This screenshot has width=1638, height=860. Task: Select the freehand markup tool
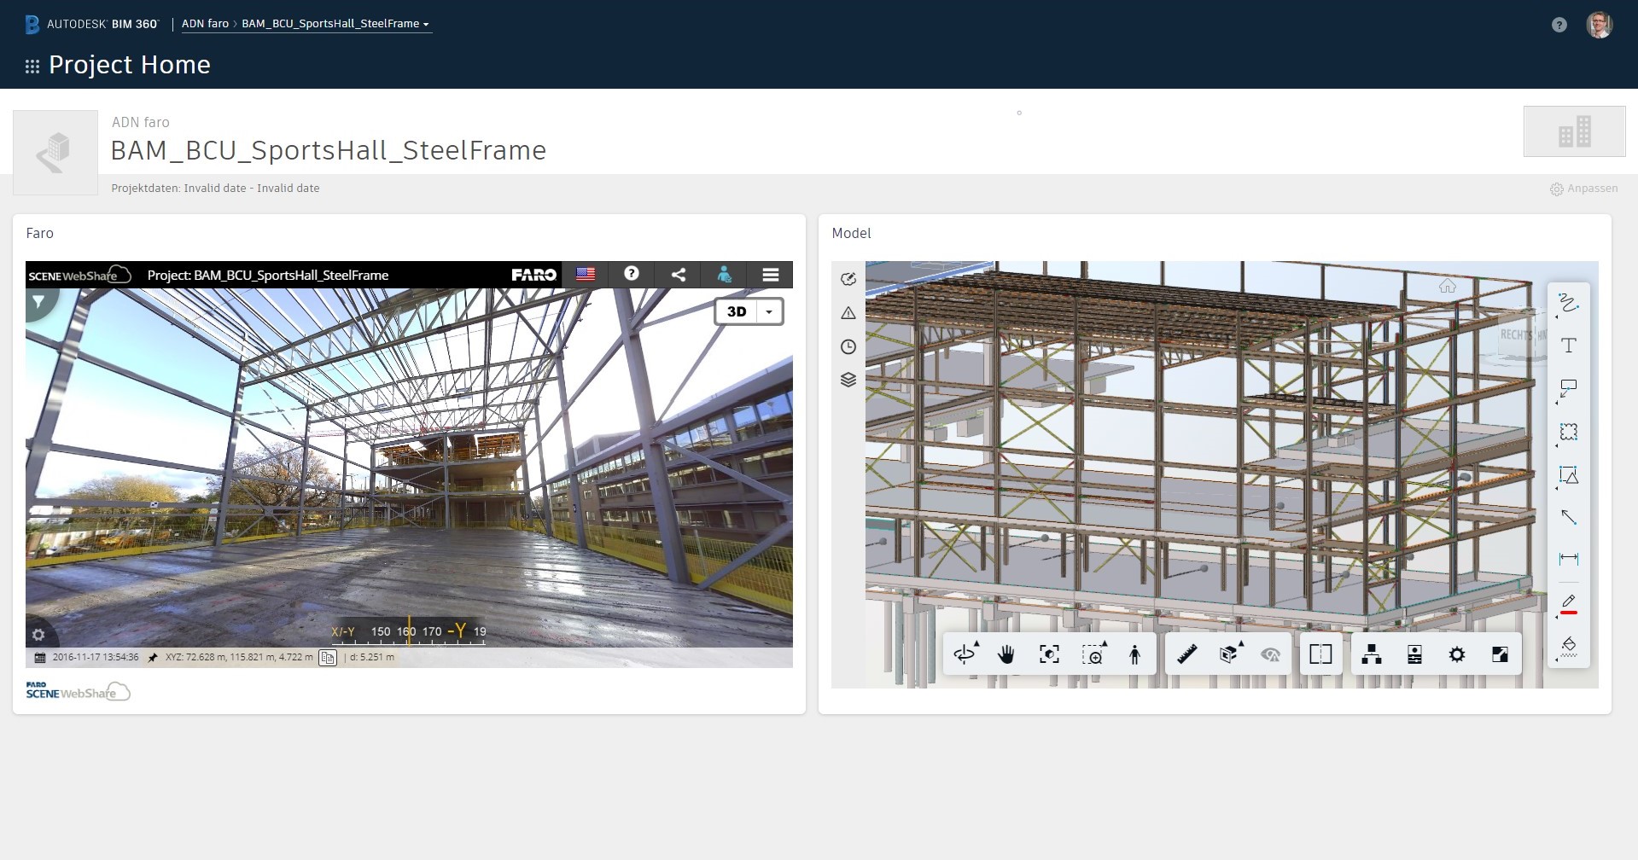(1568, 304)
